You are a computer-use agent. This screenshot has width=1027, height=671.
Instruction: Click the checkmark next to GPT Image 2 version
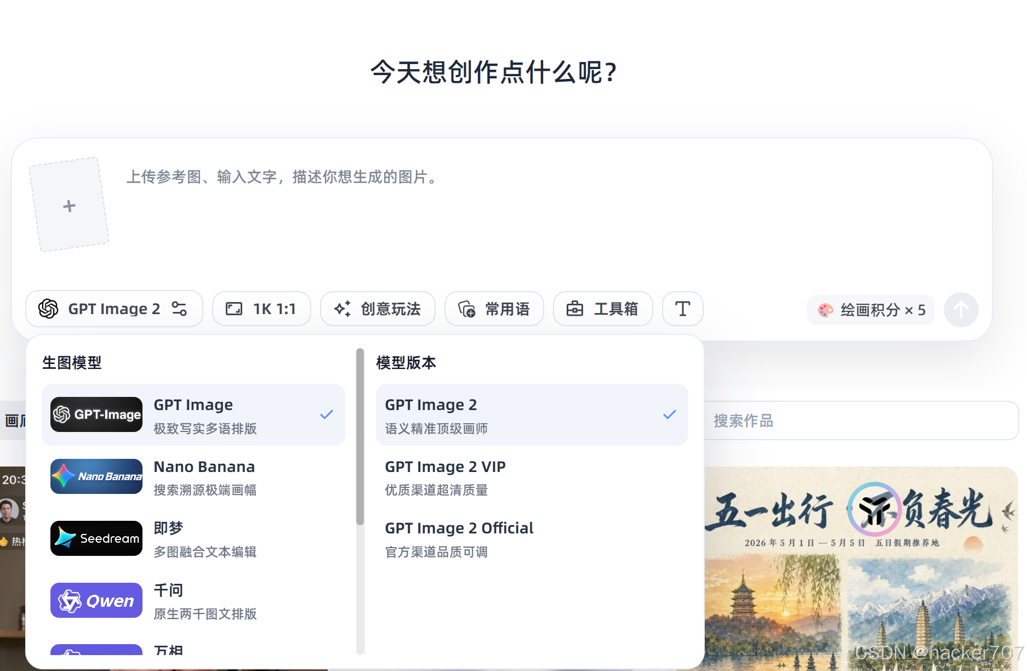coord(670,414)
